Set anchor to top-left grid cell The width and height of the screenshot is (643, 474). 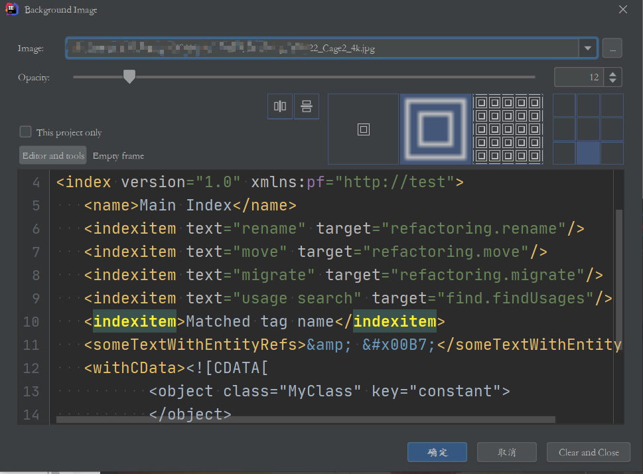[x=564, y=106]
